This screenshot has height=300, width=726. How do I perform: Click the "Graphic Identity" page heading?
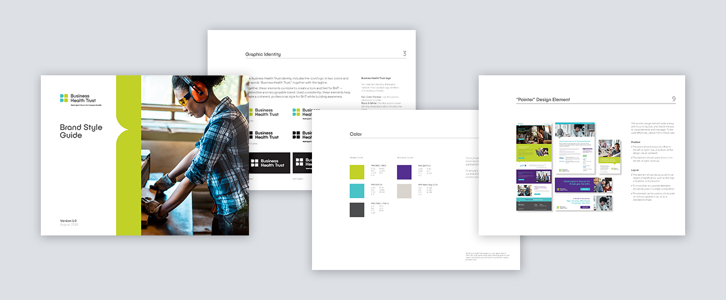tap(263, 54)
